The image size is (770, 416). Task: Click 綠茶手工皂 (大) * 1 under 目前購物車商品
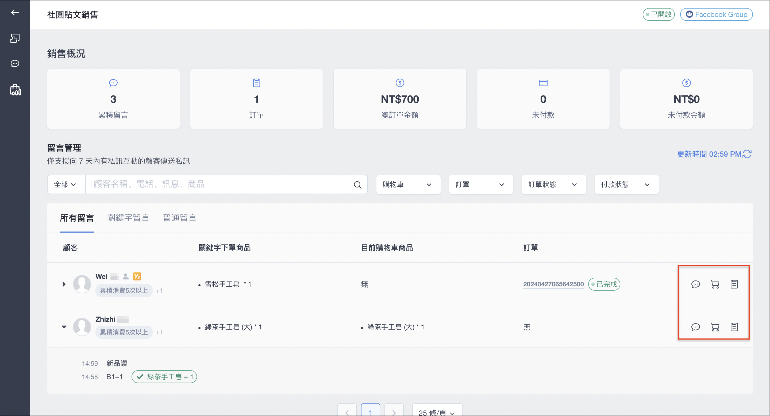pyautogui.click(x=395, y=327)
